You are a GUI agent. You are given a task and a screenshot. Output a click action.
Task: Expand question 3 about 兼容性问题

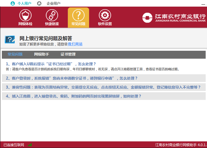click(104, 87)
